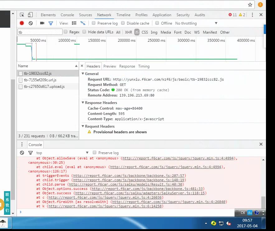Screen dimensions: 275x231
Task: Enable the Regex filter checkbox
Action: 66,32
